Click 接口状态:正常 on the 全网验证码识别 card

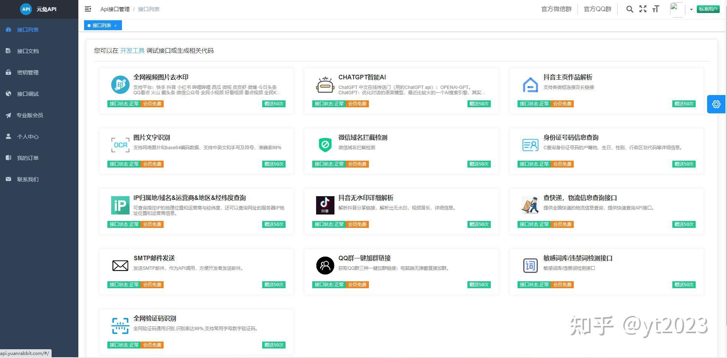pyautogui.click(x=124, y=345)
